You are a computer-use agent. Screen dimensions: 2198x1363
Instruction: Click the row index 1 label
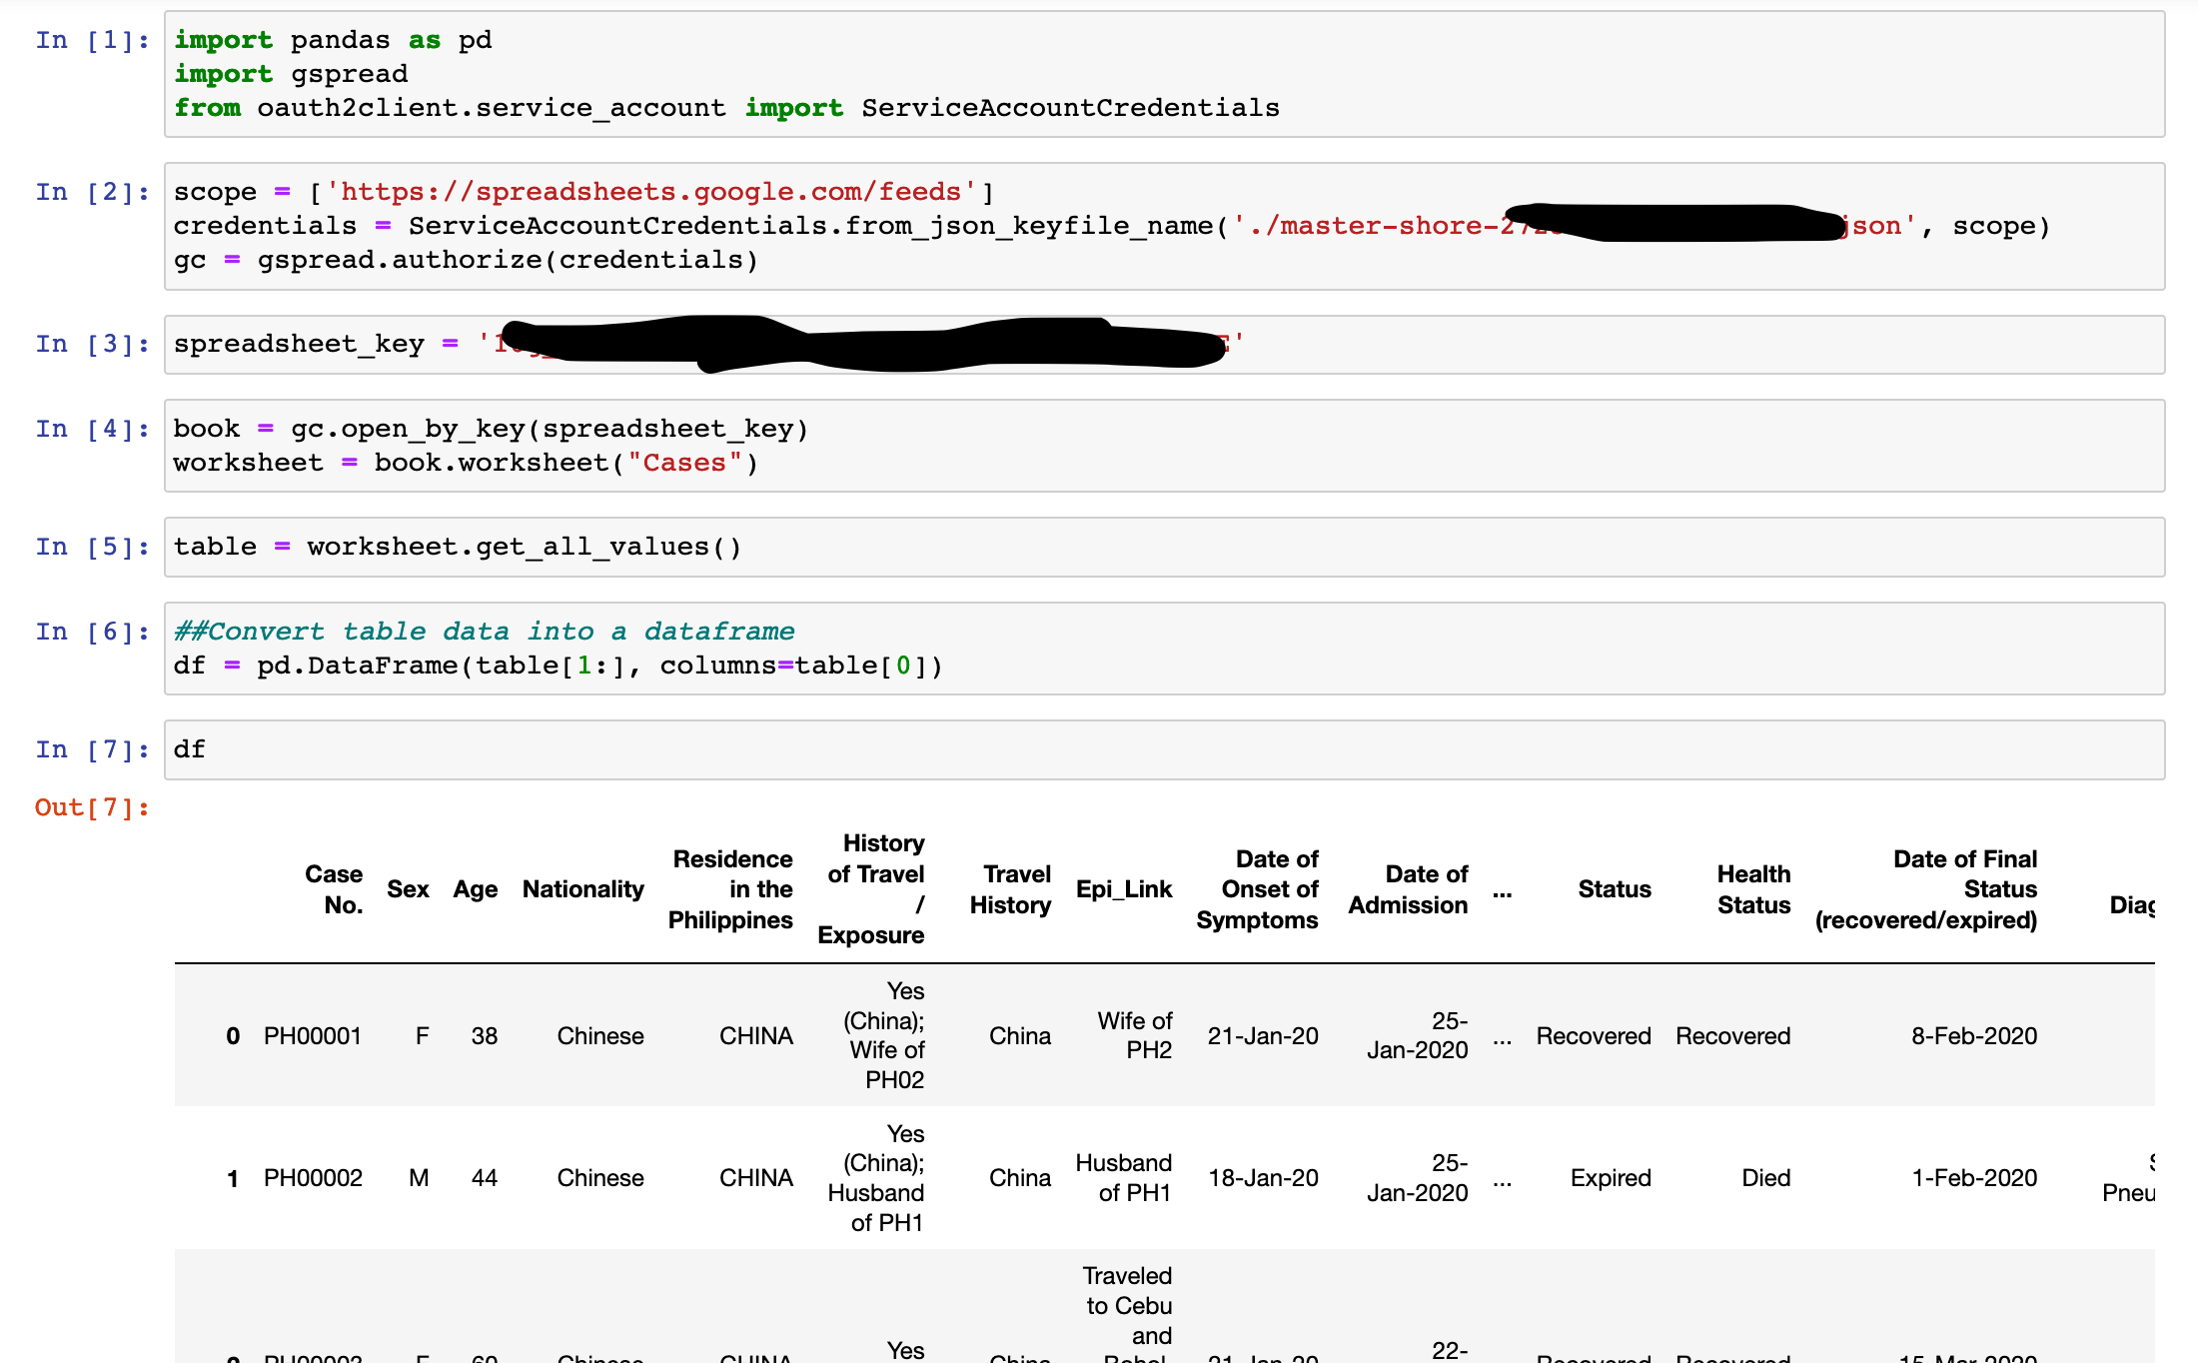pos(233,1179)
